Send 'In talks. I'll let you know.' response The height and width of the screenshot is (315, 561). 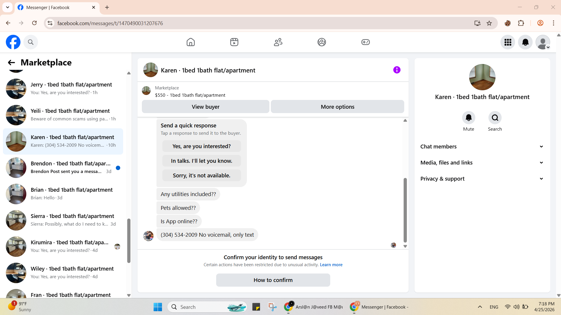[202, 161]
